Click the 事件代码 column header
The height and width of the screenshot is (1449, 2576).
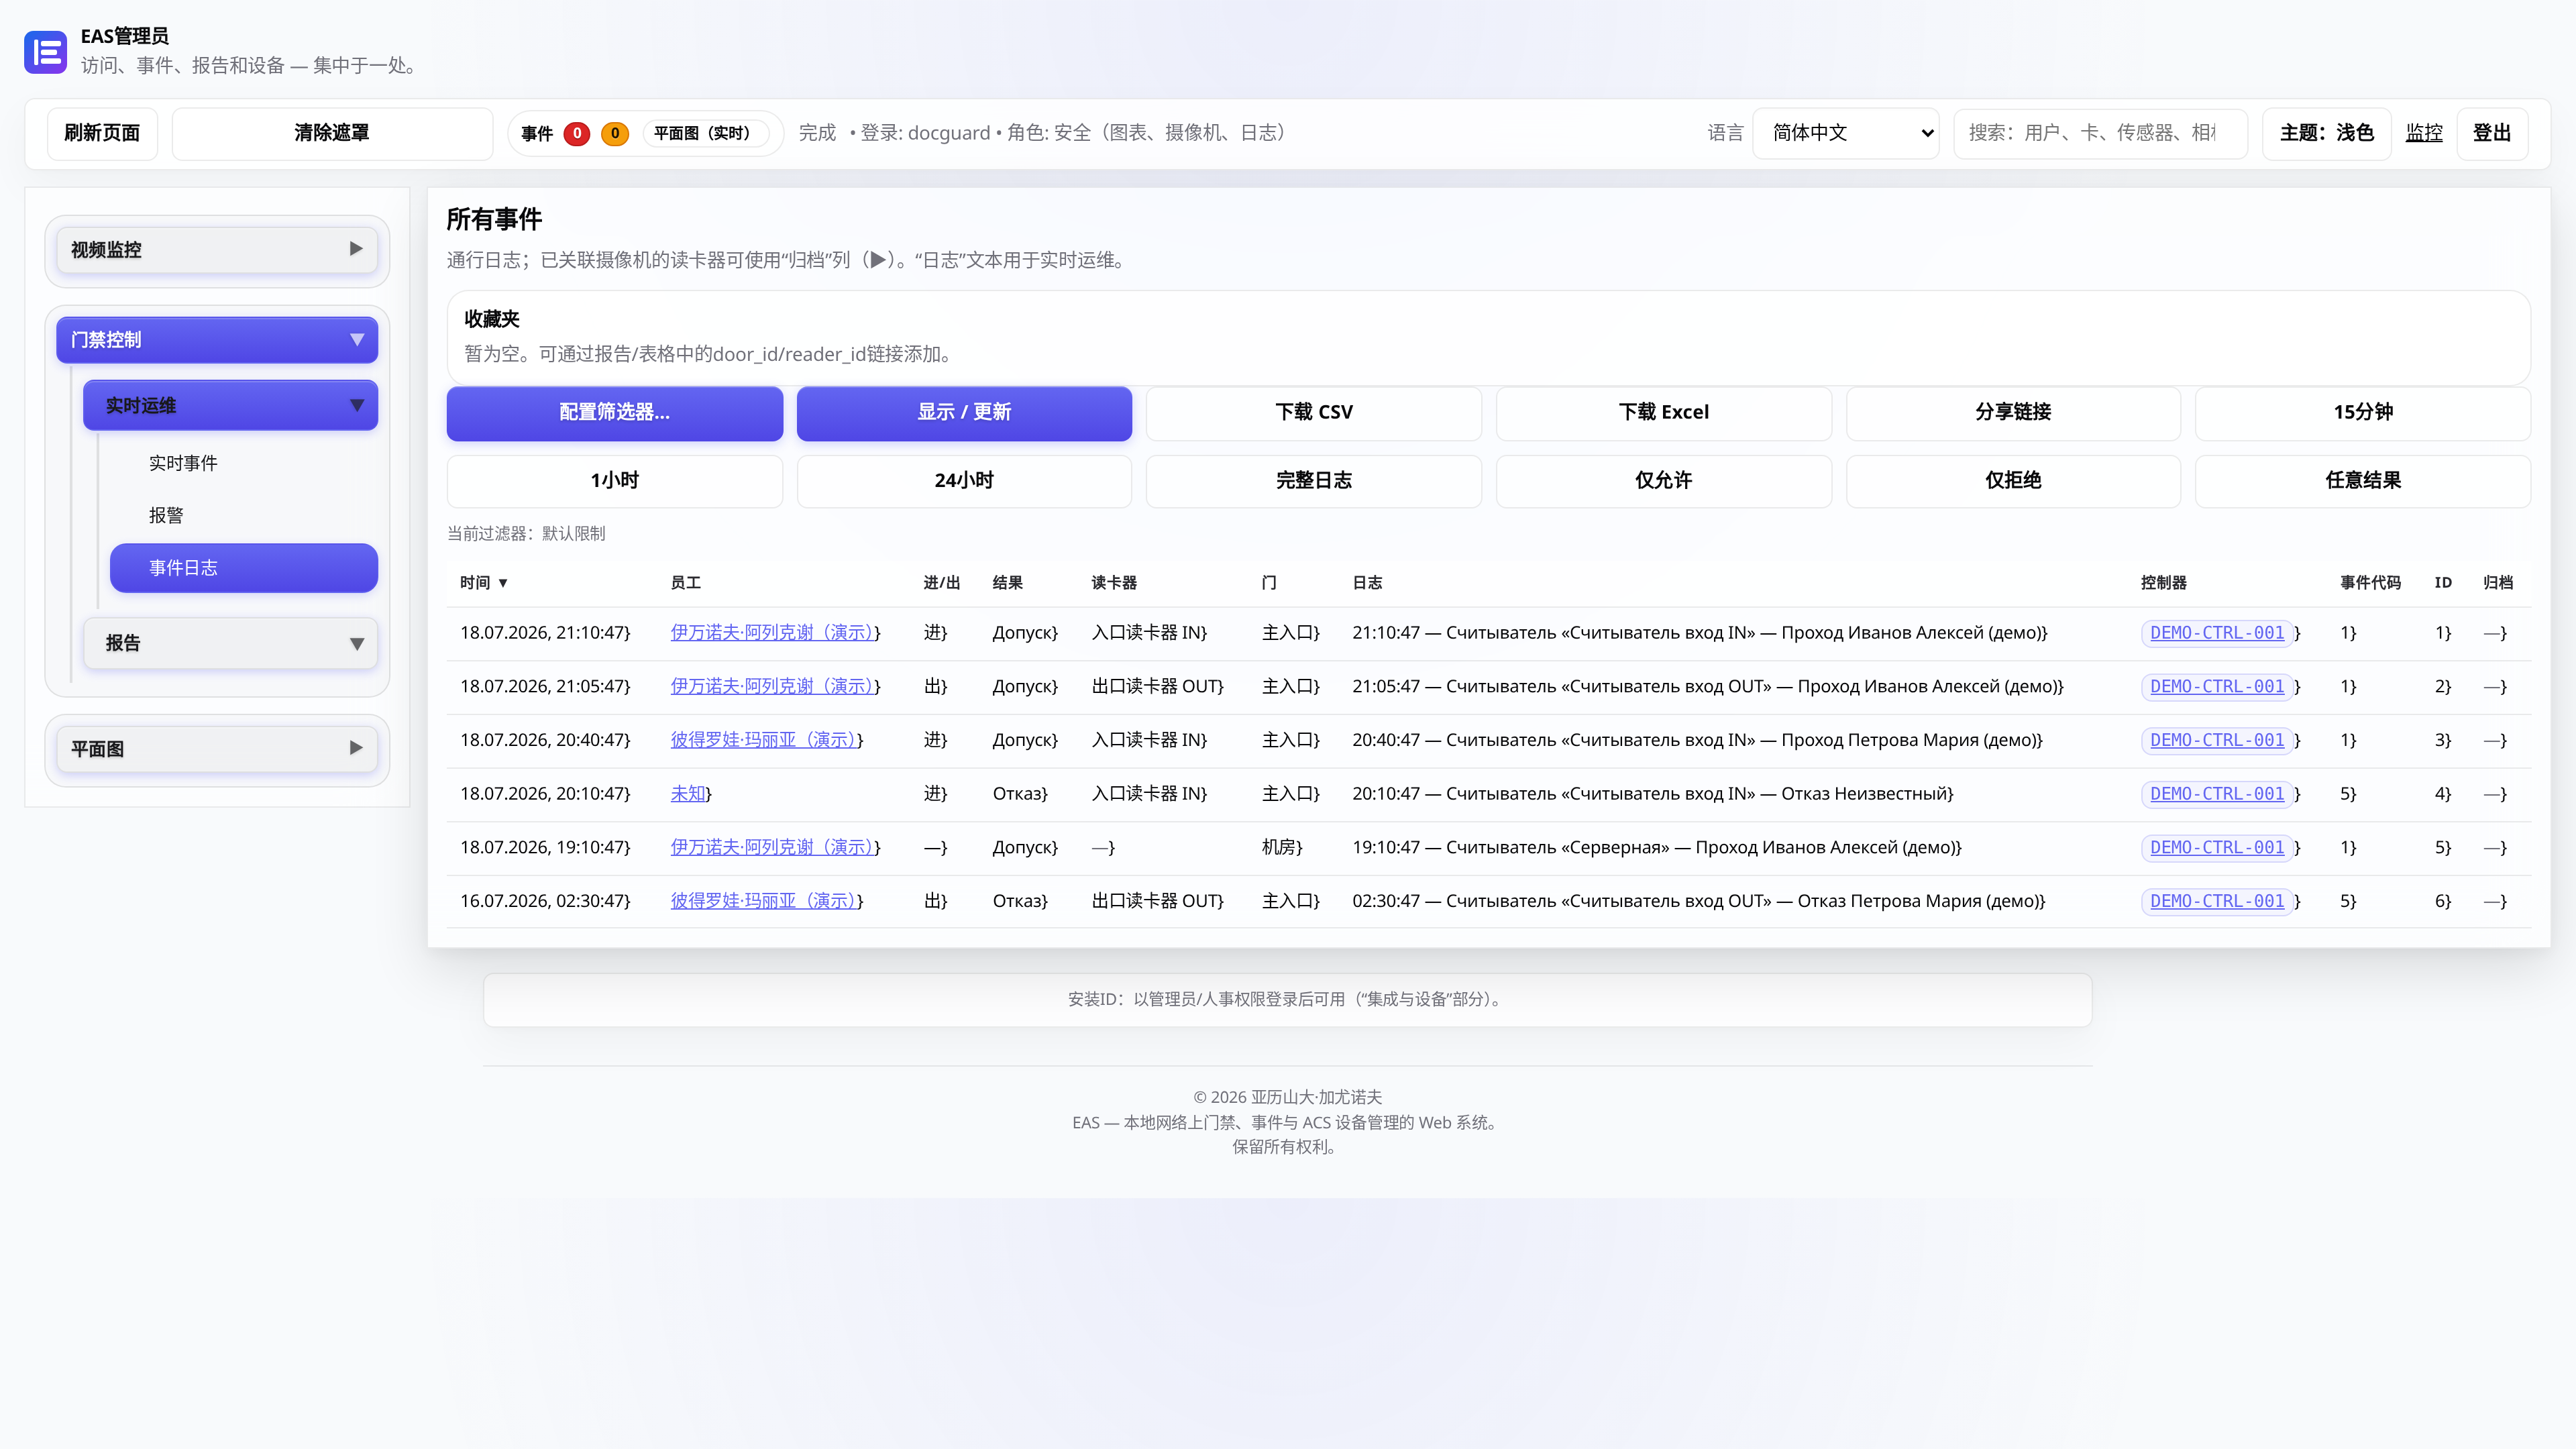2370,582
